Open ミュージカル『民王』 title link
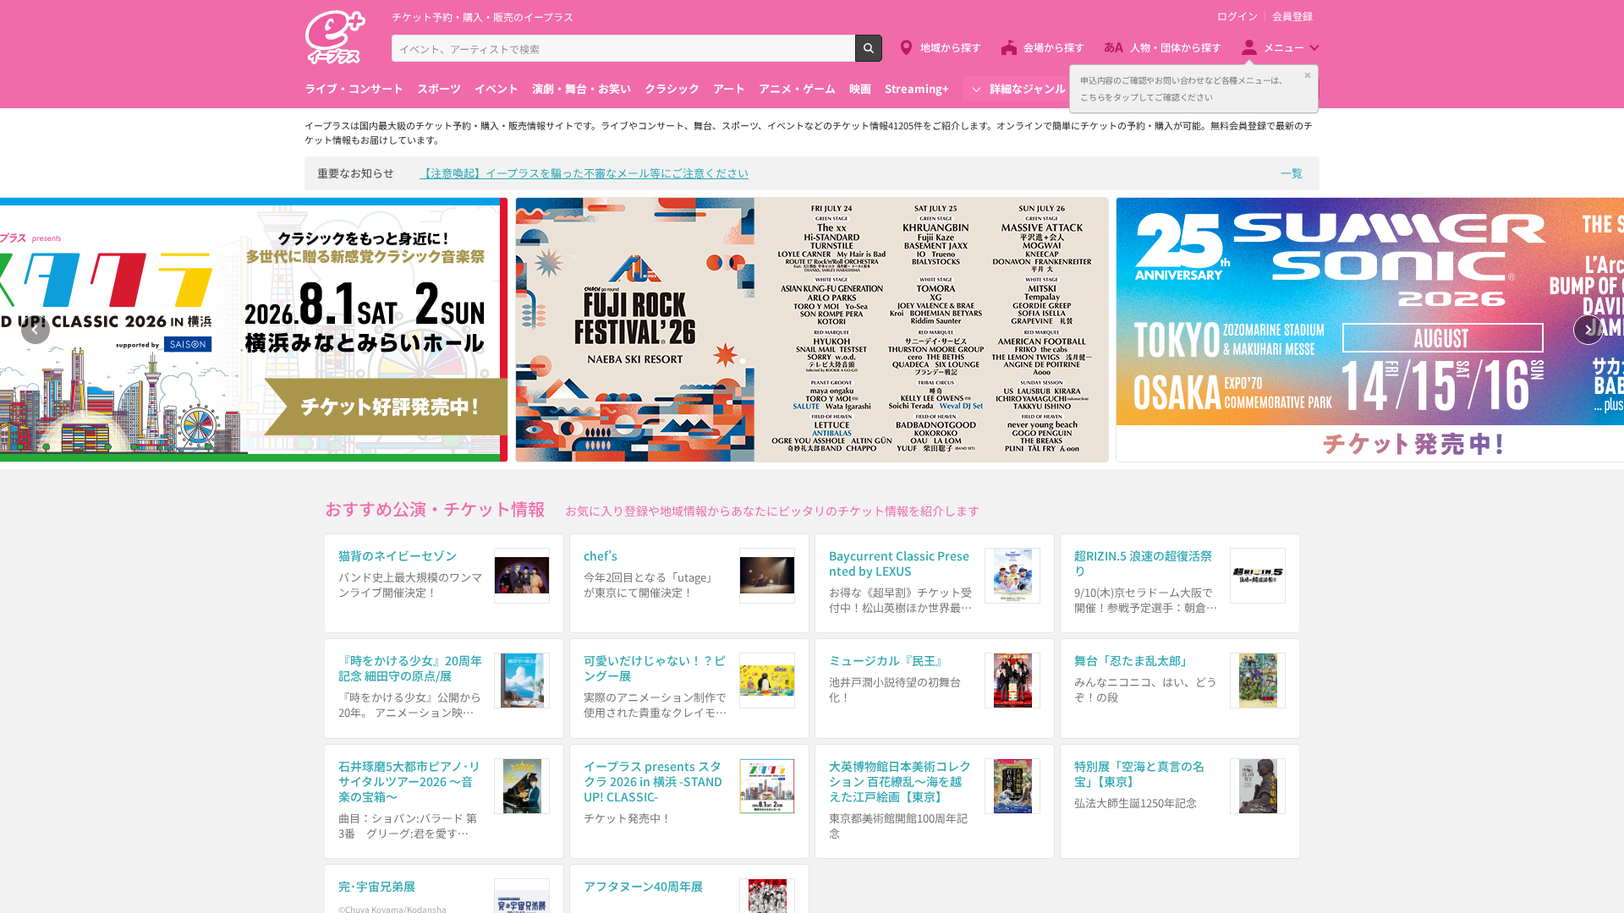1624x913 pixels. 887,660
